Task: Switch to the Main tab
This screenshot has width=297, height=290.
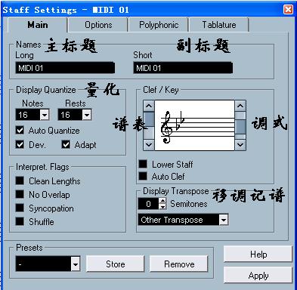Action: pyautogui.click(x=38, y=25)
